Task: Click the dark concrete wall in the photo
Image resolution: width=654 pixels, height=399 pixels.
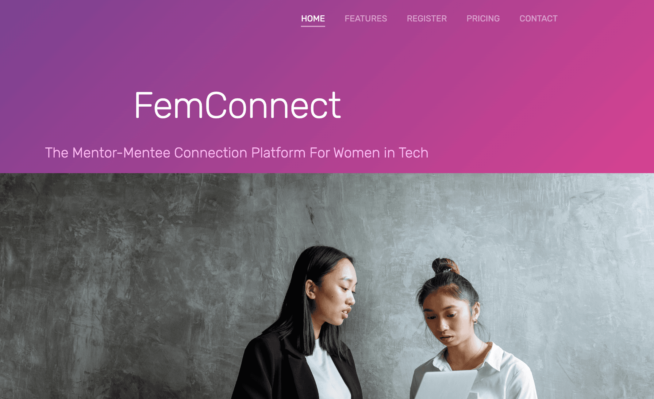Action: point(123,276)
